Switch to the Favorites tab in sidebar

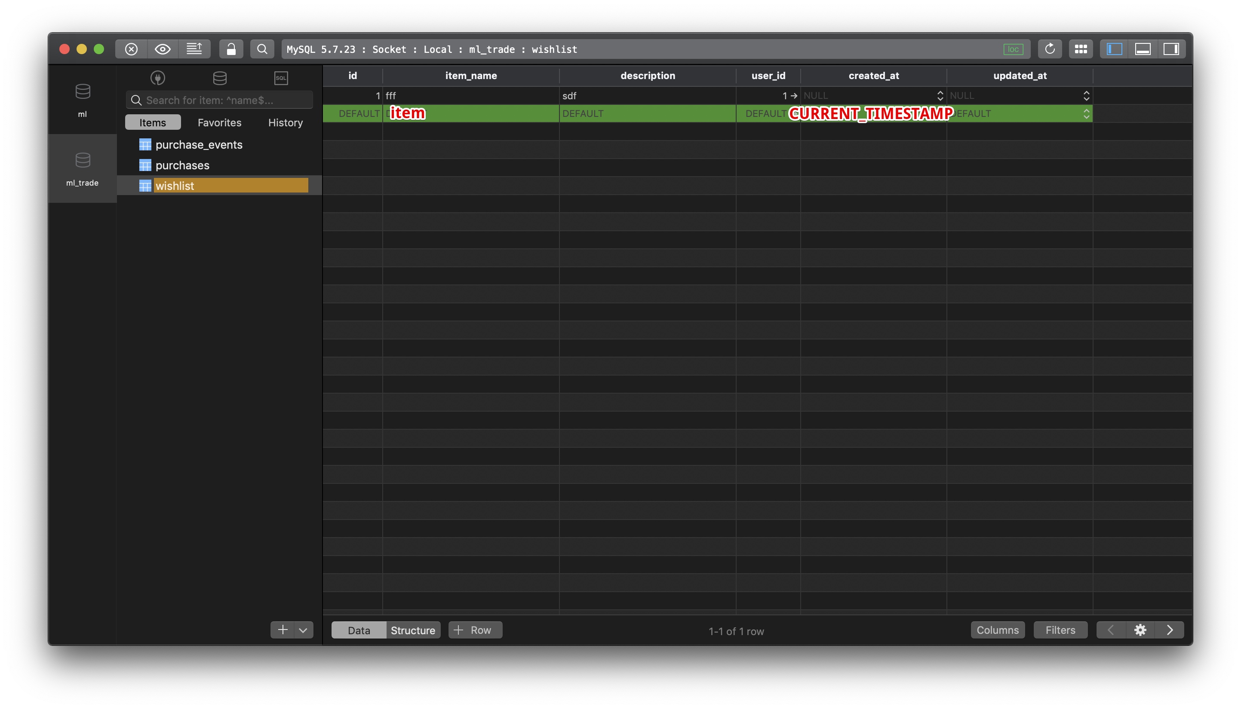219,122
